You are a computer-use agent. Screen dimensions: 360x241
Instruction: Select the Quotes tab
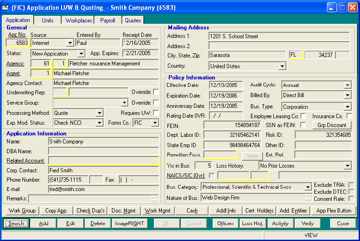[133, 20]
